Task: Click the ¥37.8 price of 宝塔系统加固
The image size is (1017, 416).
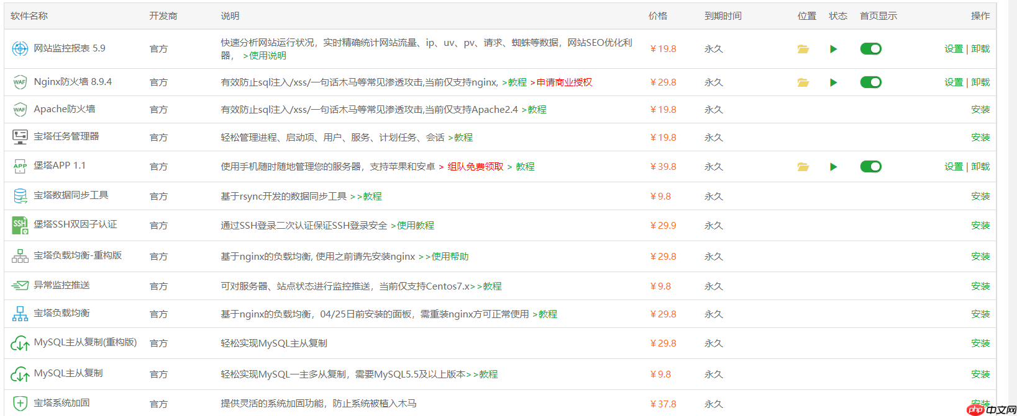Action: (x=663, y=404)
